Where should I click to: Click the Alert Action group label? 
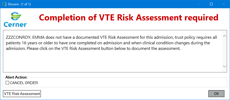17,77
